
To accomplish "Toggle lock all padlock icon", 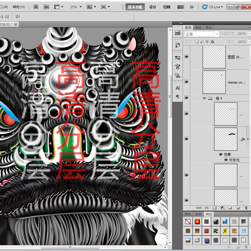I will 213,41.
